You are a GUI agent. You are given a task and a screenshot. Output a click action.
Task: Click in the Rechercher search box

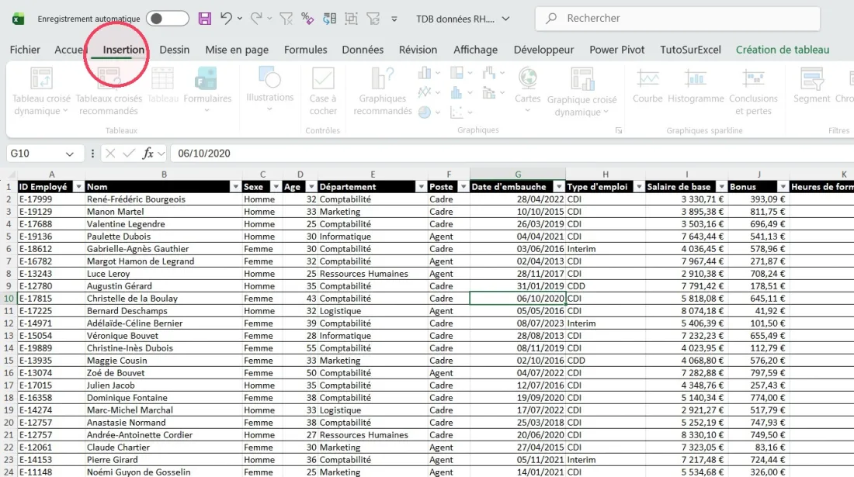coord(678,19)
